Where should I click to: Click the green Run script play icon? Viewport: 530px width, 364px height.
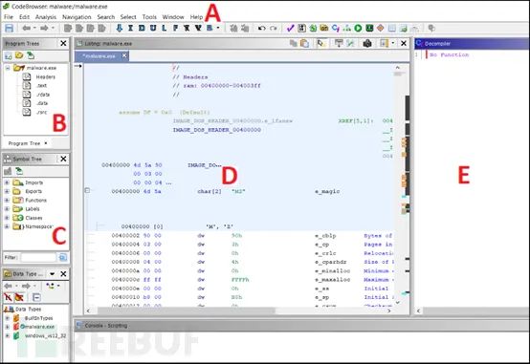[358, 28]
